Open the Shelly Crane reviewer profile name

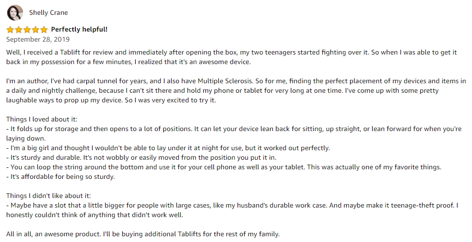pyautogui.click(x=48, y=12)
